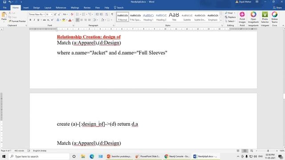Screen dimensions: 285x160
Task: Click the zoom slider handle
Action: pos(268,151)
